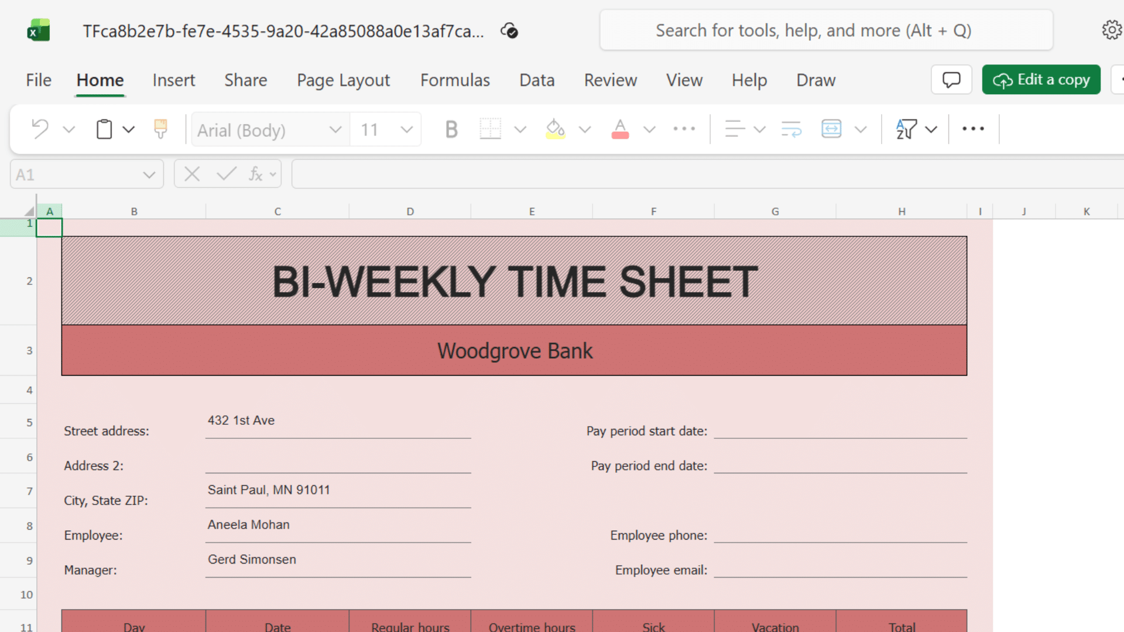This screenshot has height=632, width=1124.
Task: Select the Saint Paul, MN 91011 cell
Action: (x=338, y=490)
